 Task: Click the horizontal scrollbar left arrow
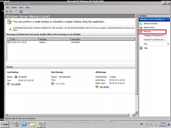(6, 115)
